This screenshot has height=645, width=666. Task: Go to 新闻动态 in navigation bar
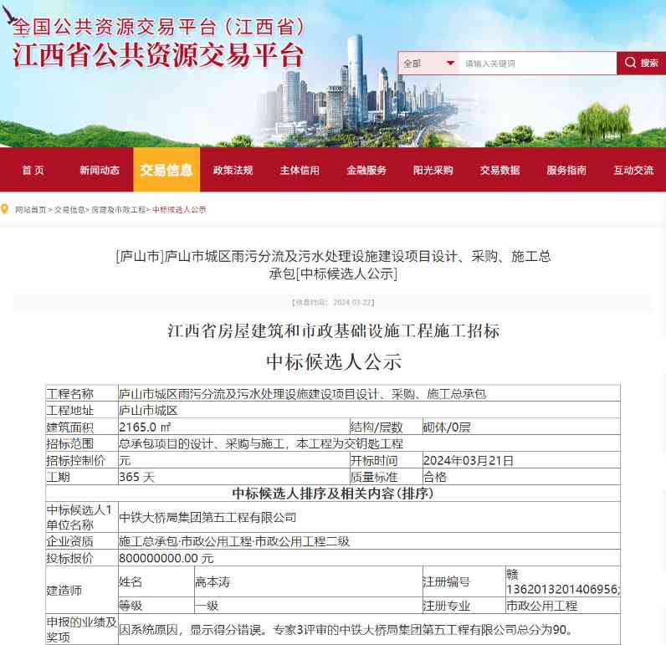100,170
